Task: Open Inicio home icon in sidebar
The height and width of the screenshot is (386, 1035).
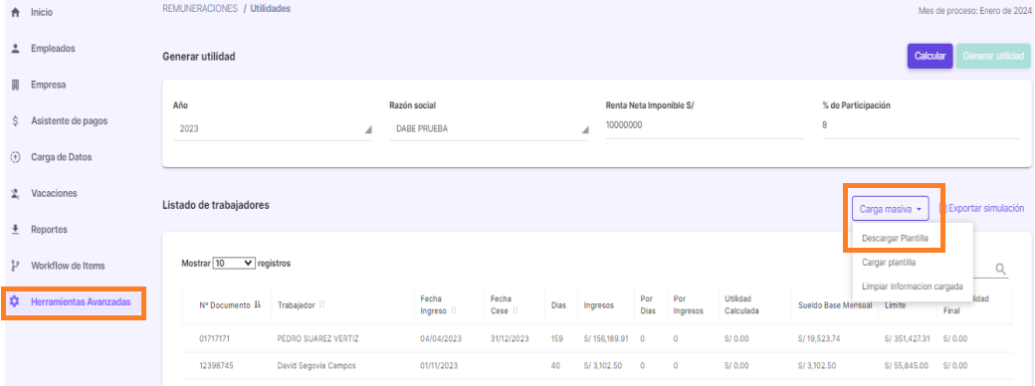Action: 16,13
